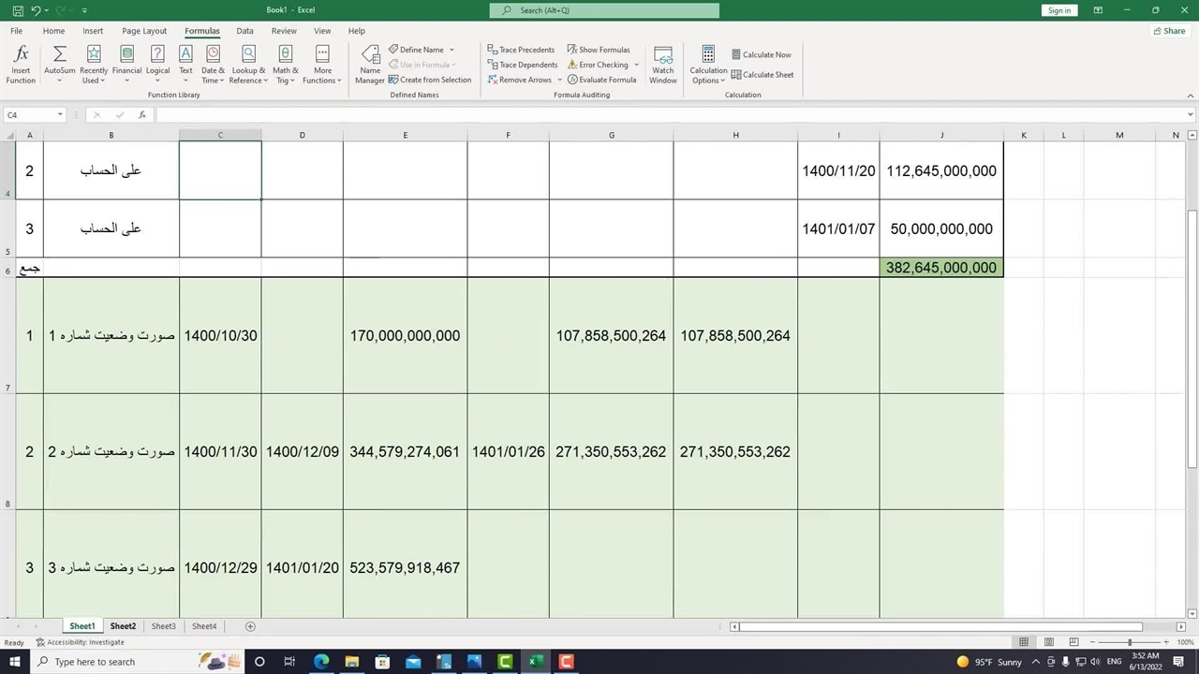Screen dimensions: 1199x674
Task: Expand the Define Name dropdown arrow
Action: pos(451,50)
